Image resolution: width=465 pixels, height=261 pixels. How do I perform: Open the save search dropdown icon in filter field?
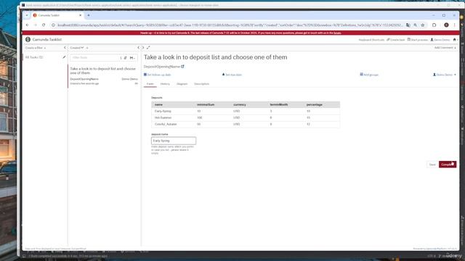(x=132, y=58)
